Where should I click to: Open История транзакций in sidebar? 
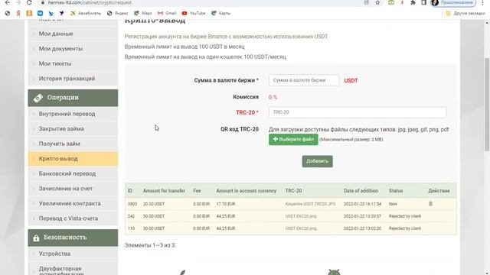tap(73, 79)
